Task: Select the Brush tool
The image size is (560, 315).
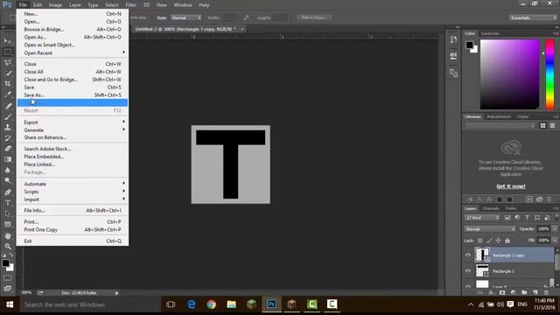Action: [8, 116]
